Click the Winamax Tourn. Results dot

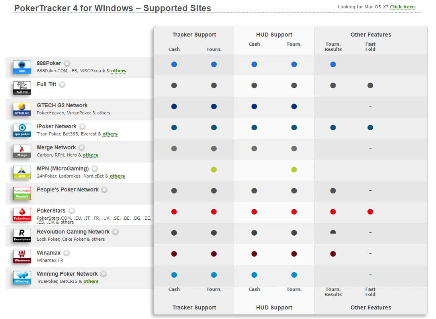[333, 254]
